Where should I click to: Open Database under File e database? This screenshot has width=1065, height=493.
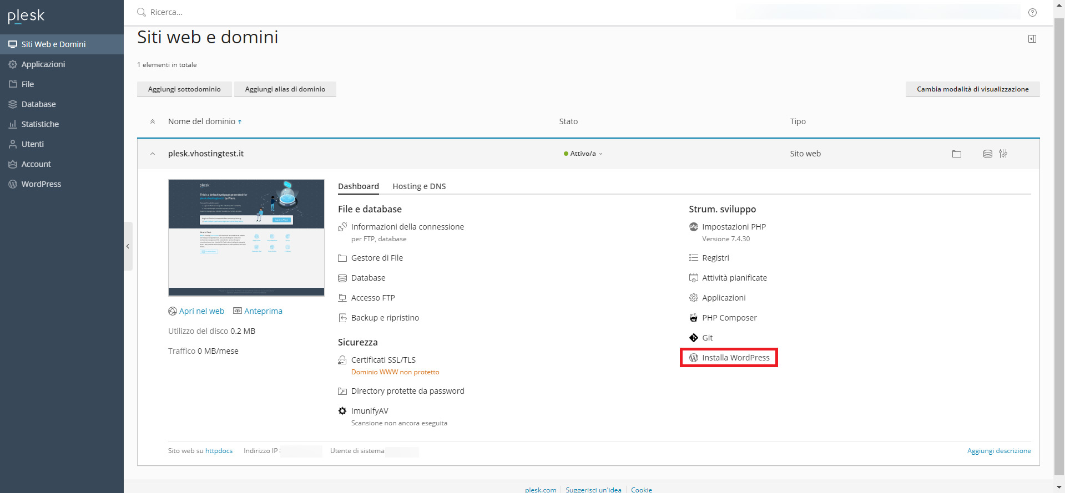368,278
